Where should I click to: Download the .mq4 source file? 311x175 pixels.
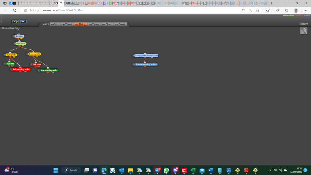[x=15, y=22]
